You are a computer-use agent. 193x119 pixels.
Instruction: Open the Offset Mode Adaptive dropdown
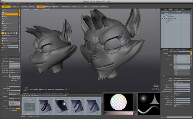click(14, 61)
